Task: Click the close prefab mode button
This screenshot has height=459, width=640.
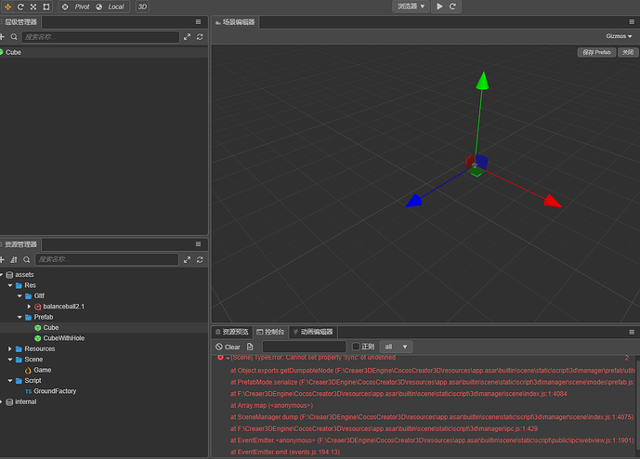Action: click(x=628, y=52)
